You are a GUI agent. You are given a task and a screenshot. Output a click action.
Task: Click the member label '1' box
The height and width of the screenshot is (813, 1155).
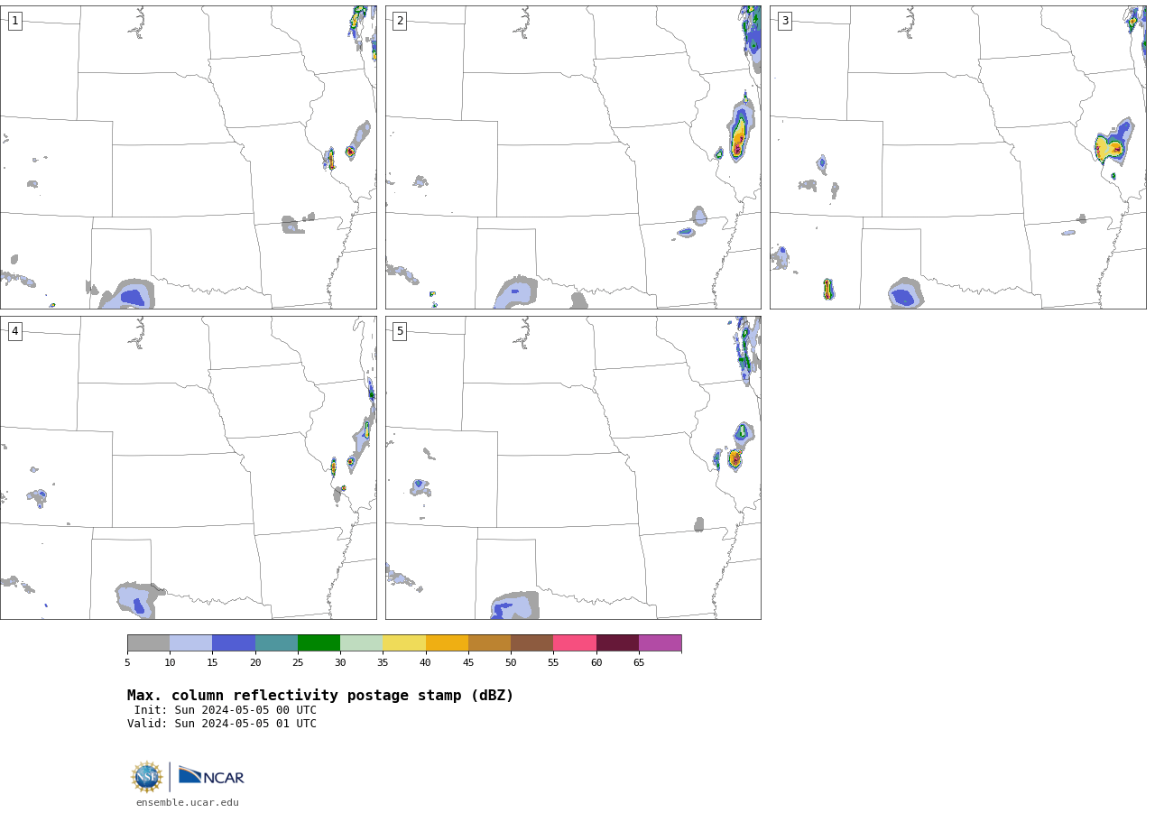point(14,21)
